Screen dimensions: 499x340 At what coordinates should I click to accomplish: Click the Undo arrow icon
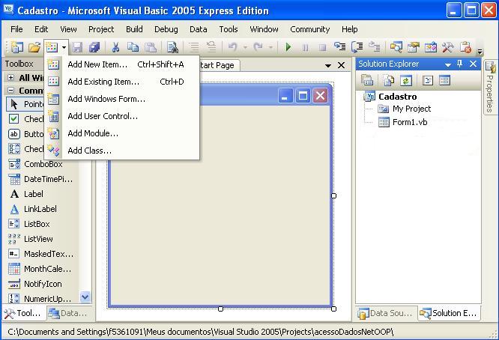tap(233, 47)
